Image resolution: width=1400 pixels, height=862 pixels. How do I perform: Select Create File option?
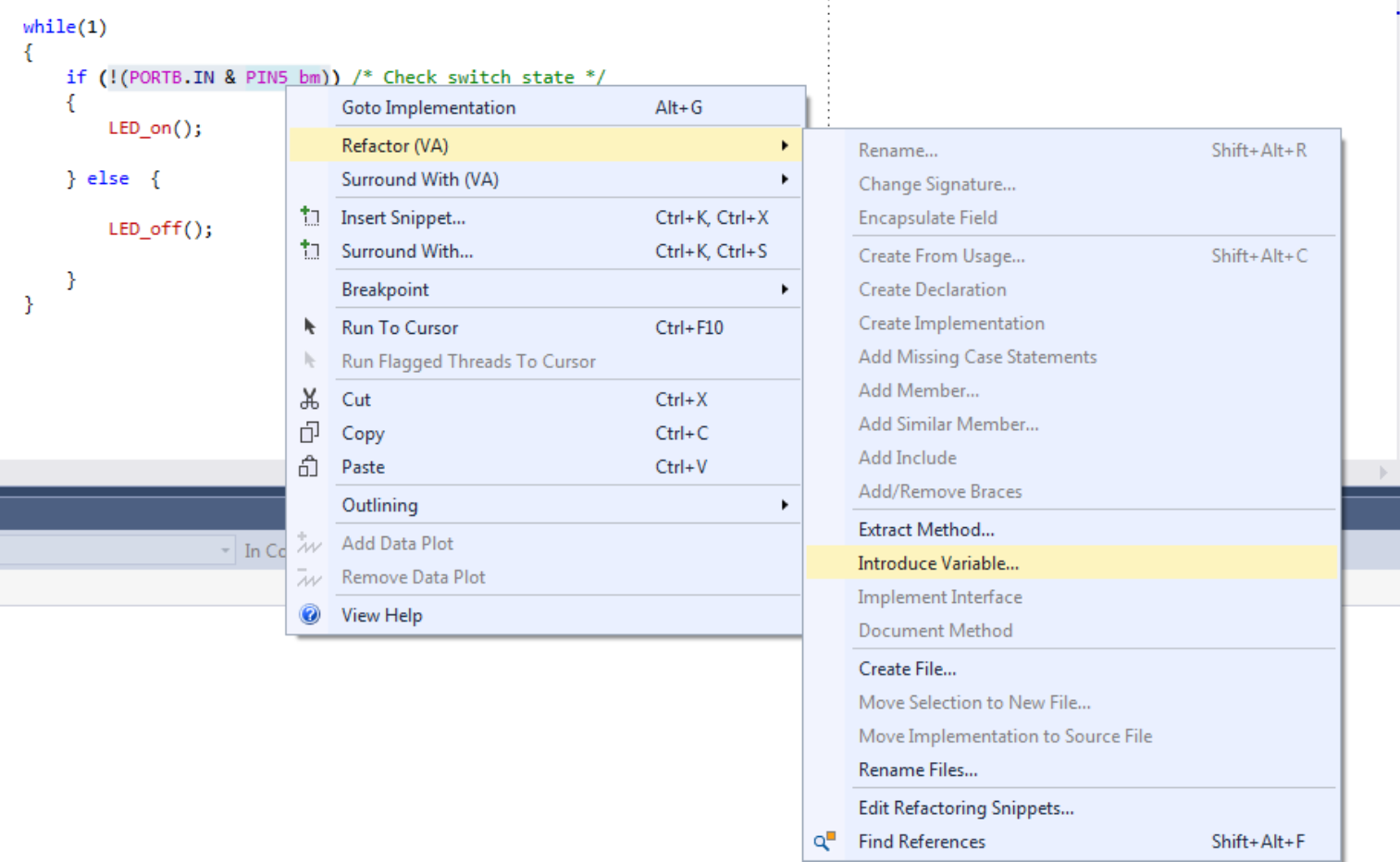pyautogui.click(x=907, y=669)
